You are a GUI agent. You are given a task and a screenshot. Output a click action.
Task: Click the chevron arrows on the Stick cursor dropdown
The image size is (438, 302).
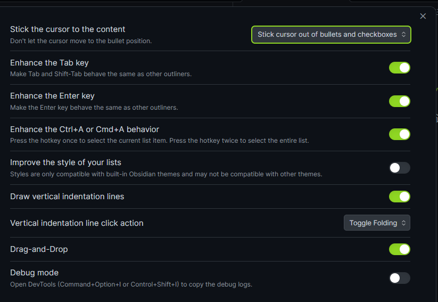click(x=403, y=35)
